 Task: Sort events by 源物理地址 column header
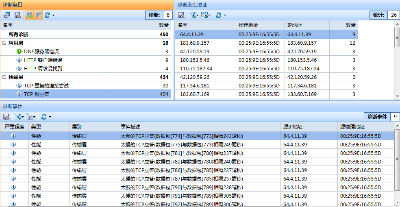(x=366, y=127)
